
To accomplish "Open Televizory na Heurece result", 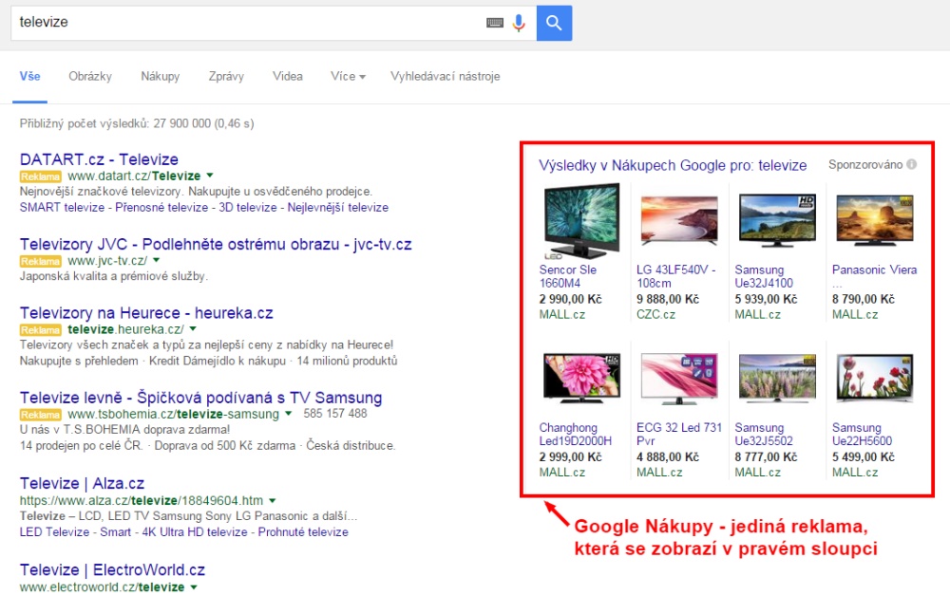I will point(146,313).
